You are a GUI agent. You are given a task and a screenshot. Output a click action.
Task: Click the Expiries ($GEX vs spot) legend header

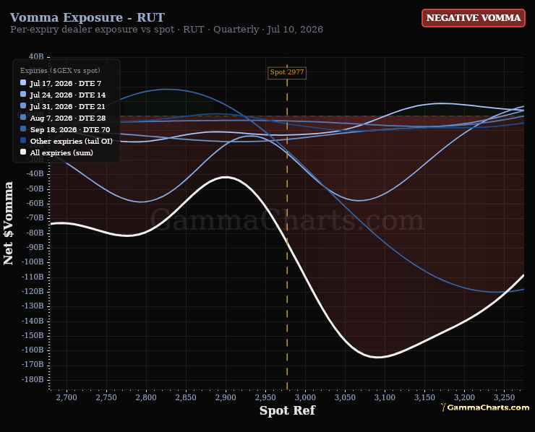pyautogui.click(x=60, y=71)
